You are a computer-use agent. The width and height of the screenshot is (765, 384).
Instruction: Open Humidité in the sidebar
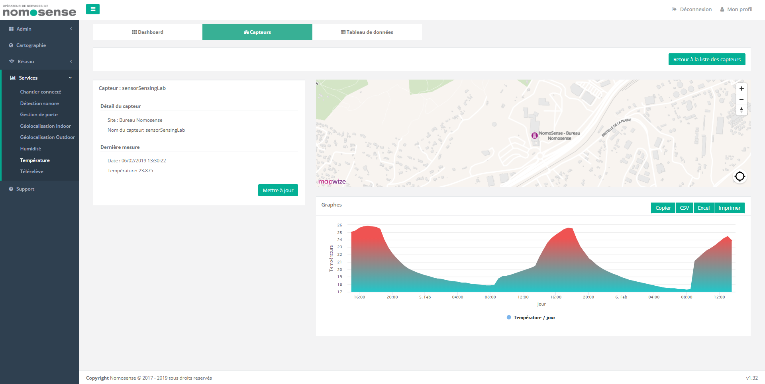click(x=31, y=149)
